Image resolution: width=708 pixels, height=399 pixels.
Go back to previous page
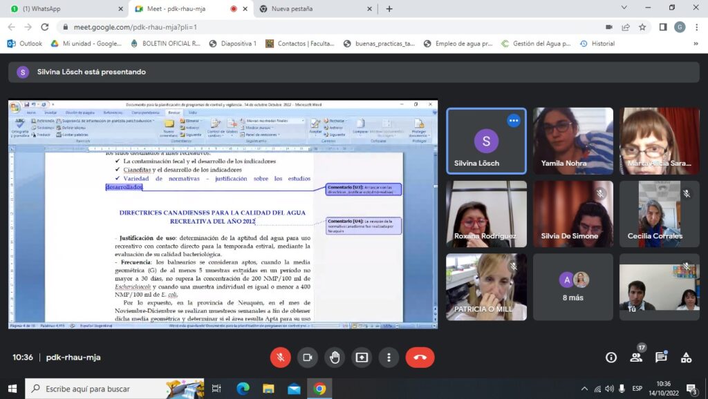(12, 27)
